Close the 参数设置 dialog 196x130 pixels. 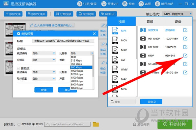tap(94, 34)
